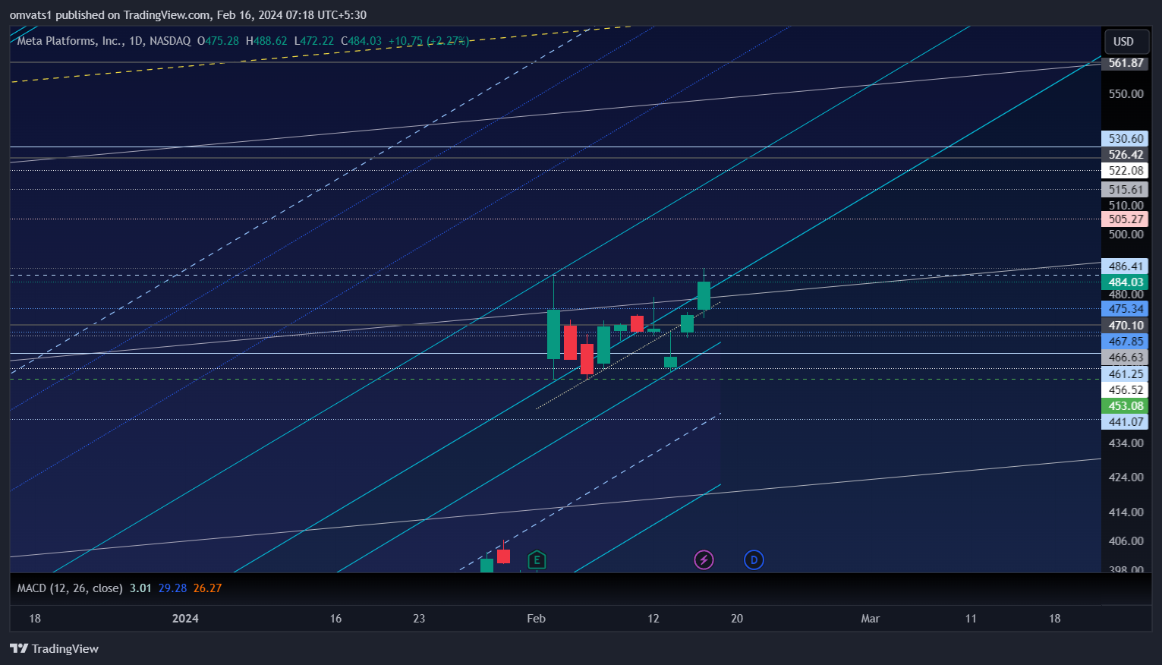Open the TradingView logo link
This screenshot has width=1162, height=665.
coord(55,648)
